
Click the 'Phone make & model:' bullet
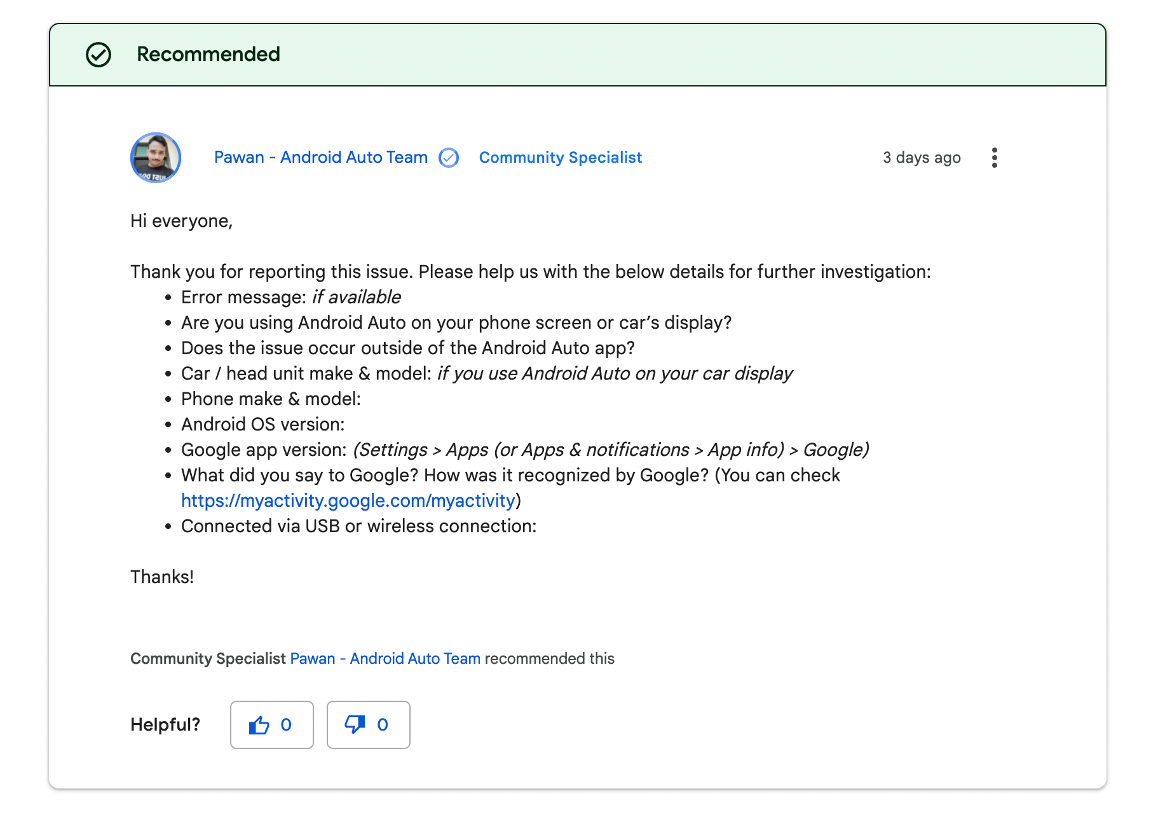coord(271,399)
